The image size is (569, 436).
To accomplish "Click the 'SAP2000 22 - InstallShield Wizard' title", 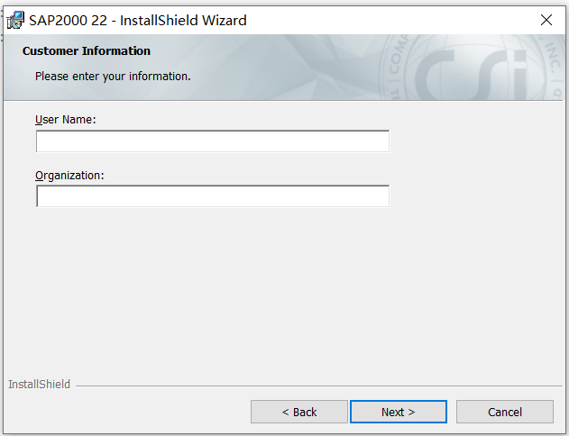I will click(138, 21).
